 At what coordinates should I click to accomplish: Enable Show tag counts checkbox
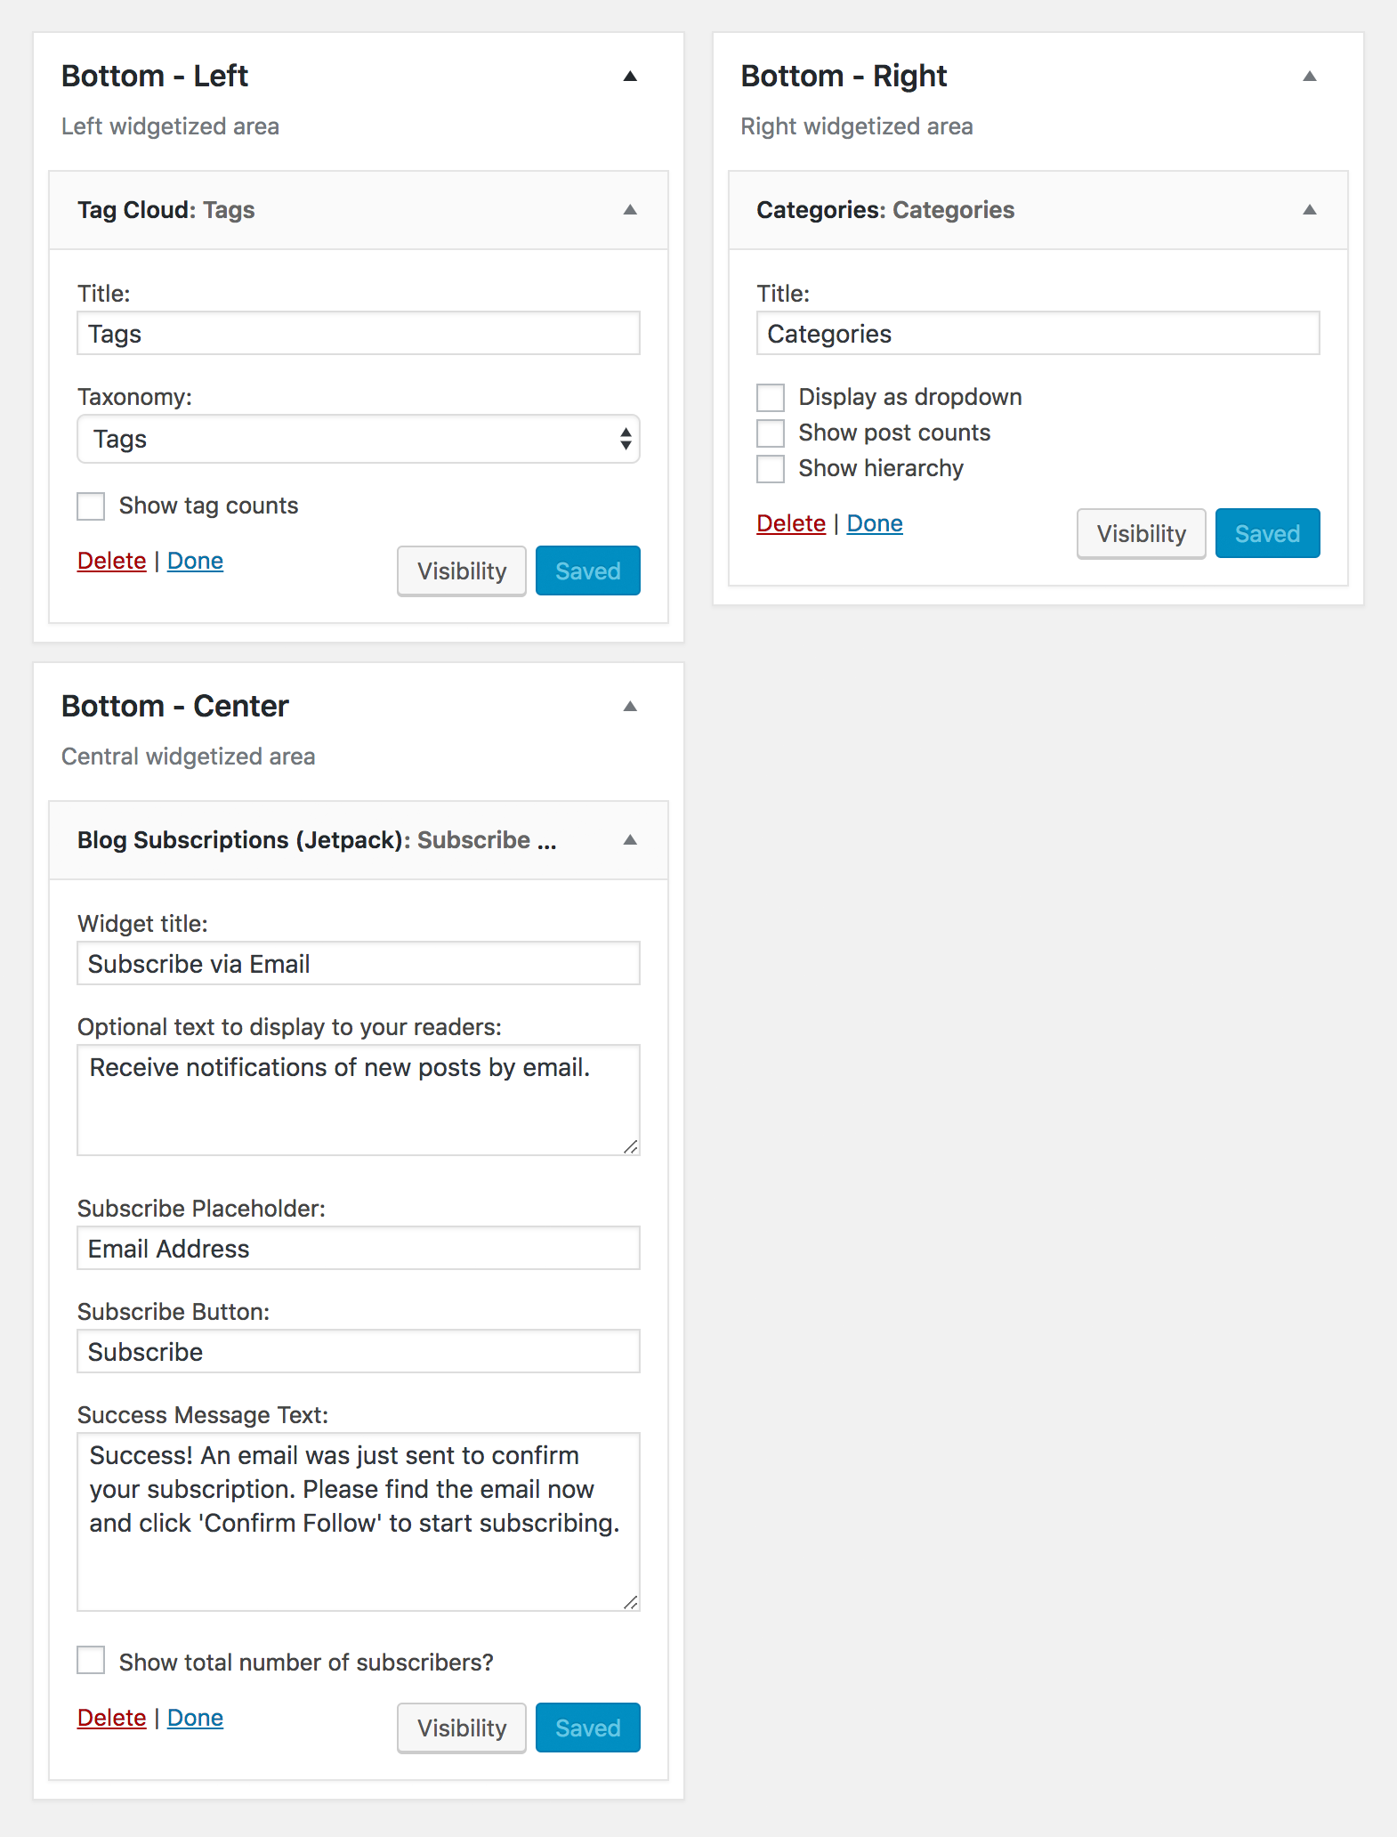(91, 506)
